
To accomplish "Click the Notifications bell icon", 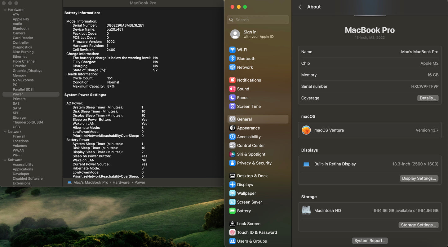I will (232, 80).
